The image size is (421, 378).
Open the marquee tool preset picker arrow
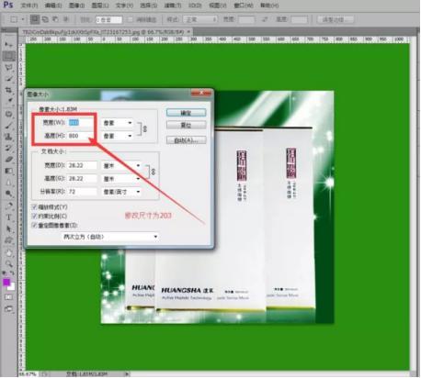tap(23, 19)
